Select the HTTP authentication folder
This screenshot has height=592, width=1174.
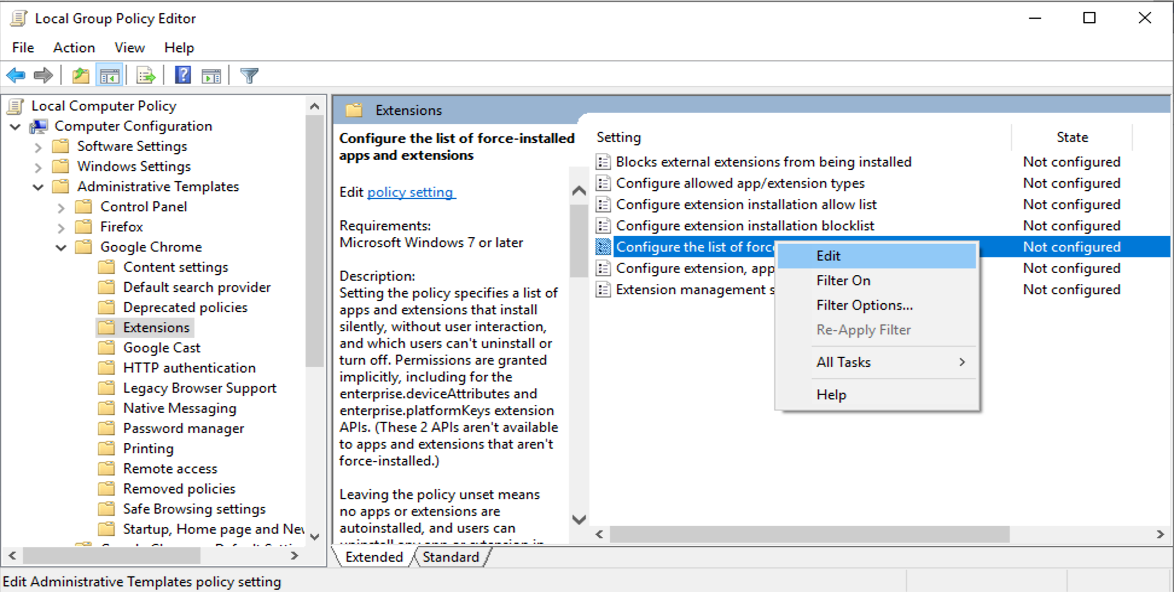tap(189, 368)
